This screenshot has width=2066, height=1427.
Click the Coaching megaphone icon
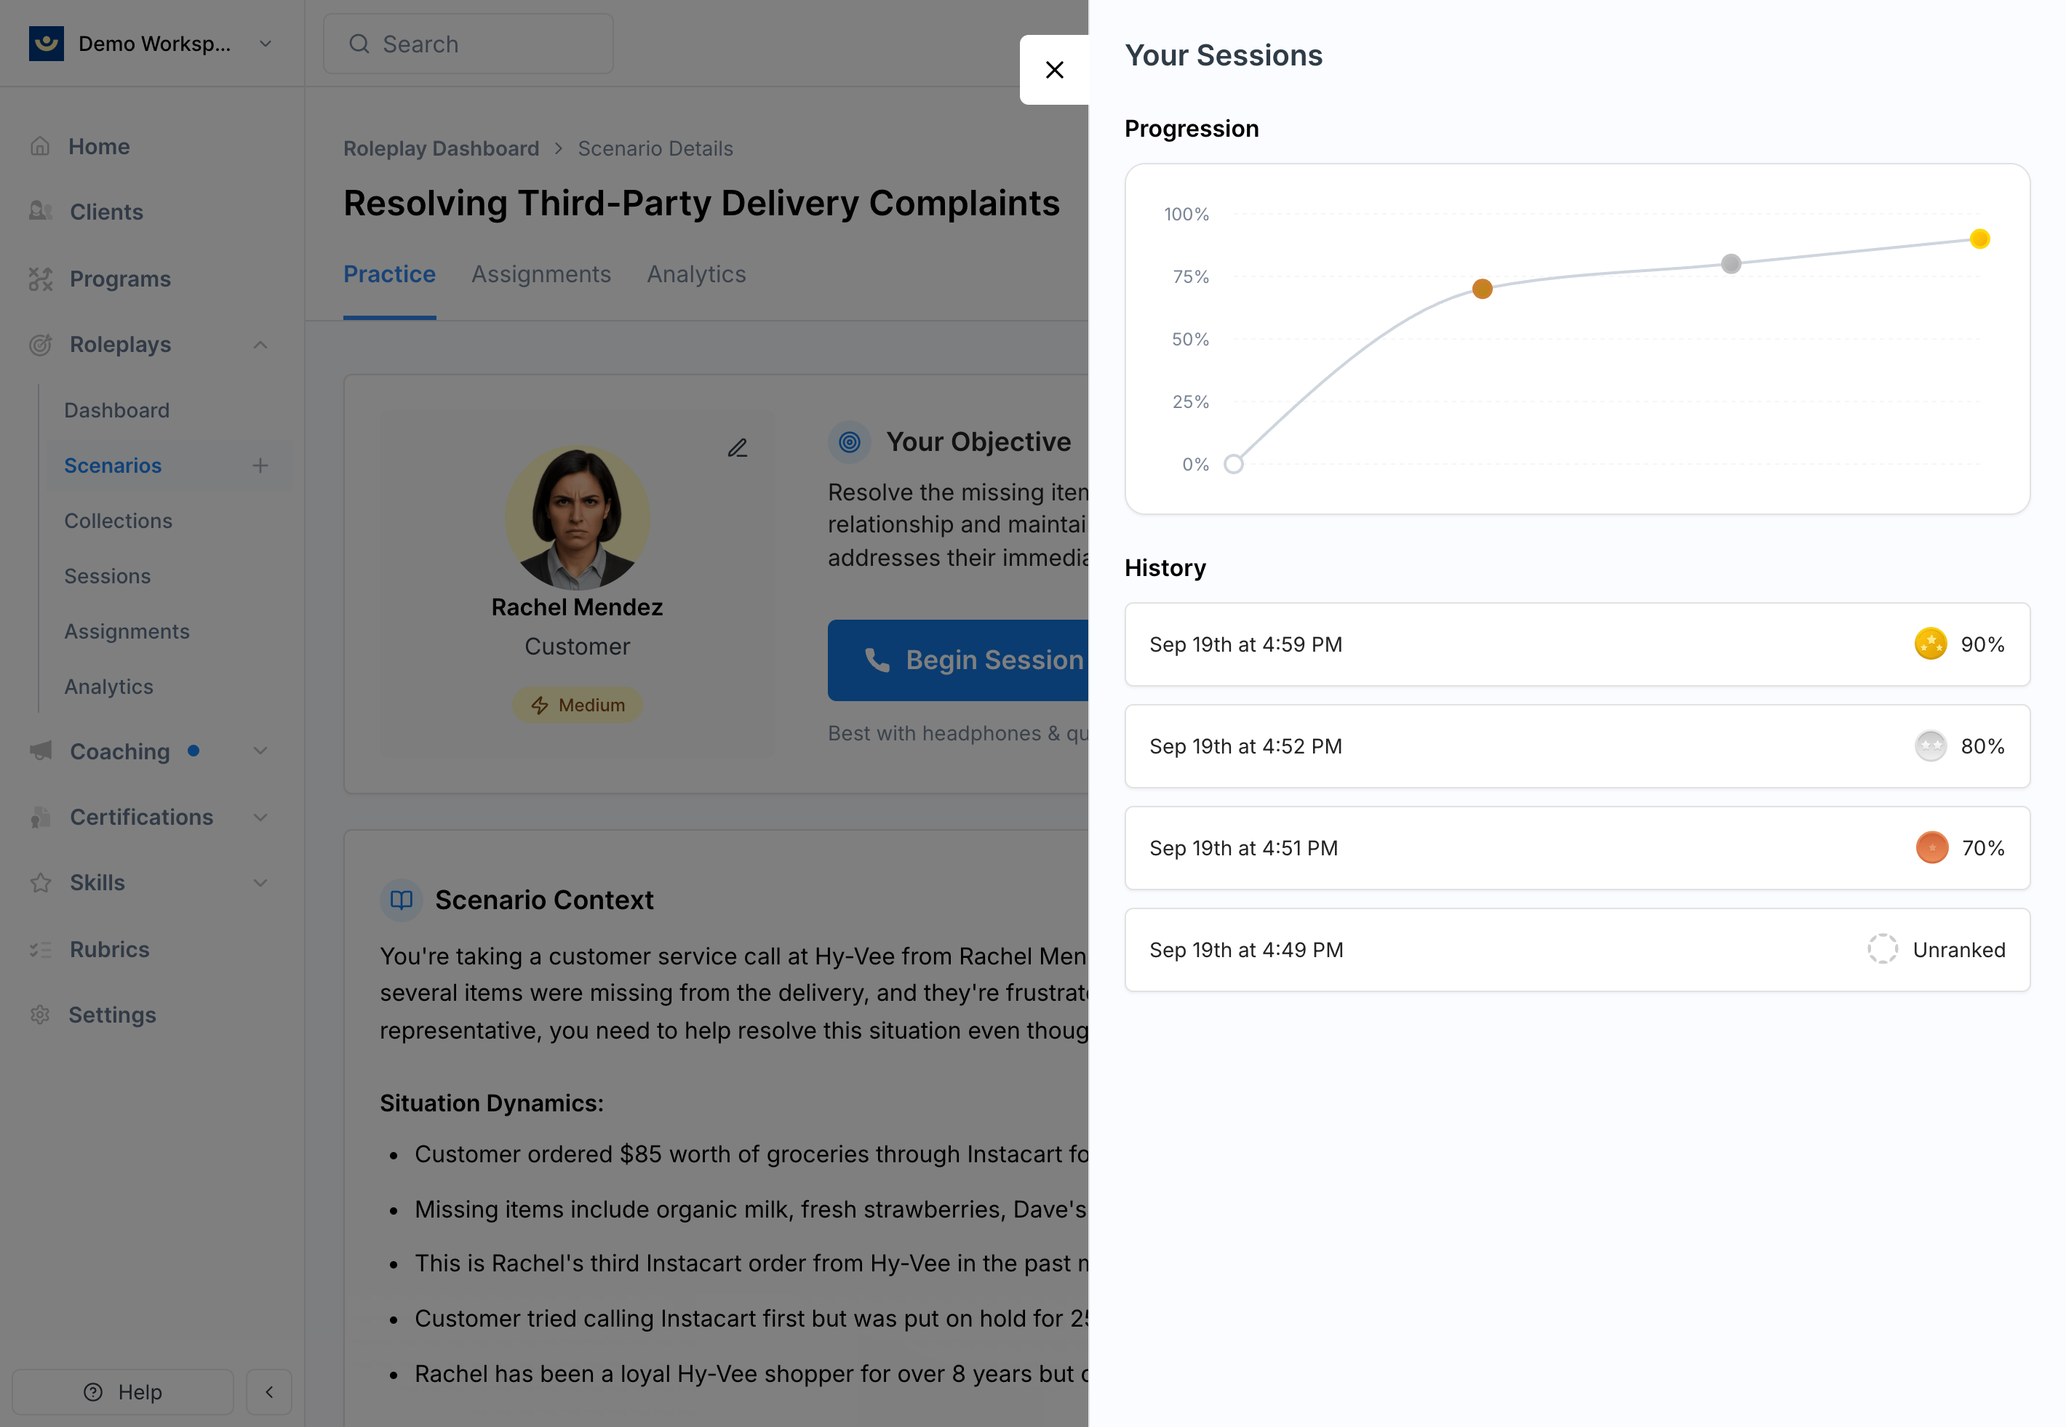click(40, 751)
